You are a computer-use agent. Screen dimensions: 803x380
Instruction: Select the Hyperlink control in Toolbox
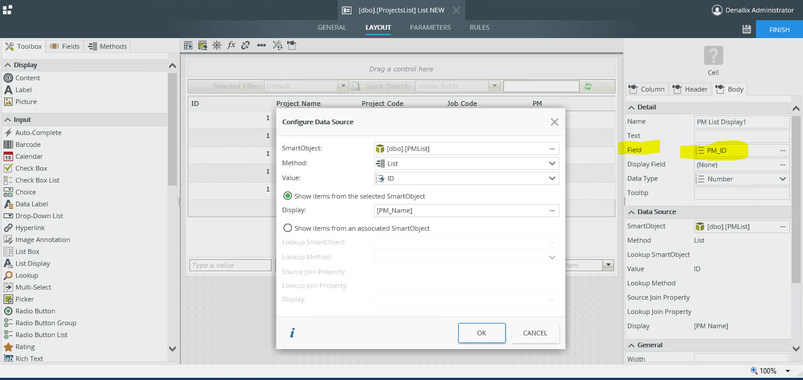[24, 228]
